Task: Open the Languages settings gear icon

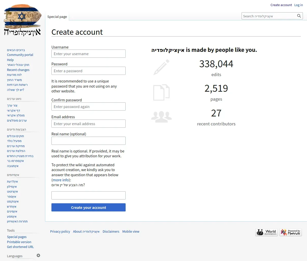Action: click(38, 255)
